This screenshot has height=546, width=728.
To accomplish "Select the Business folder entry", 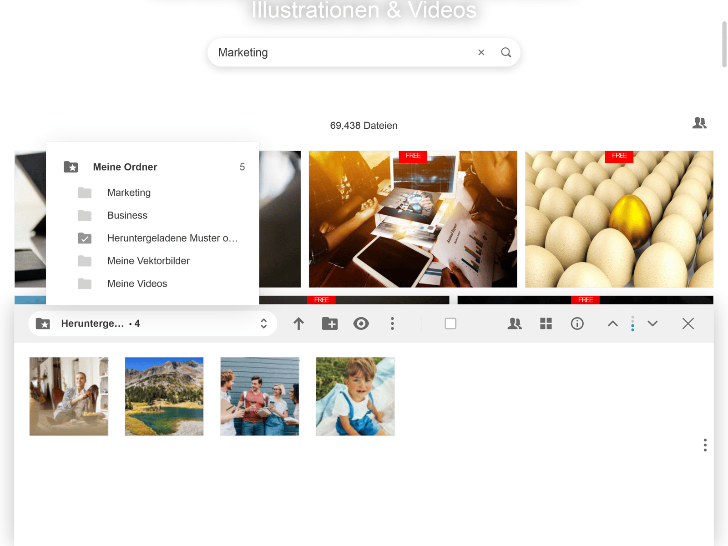I will 127,215.
